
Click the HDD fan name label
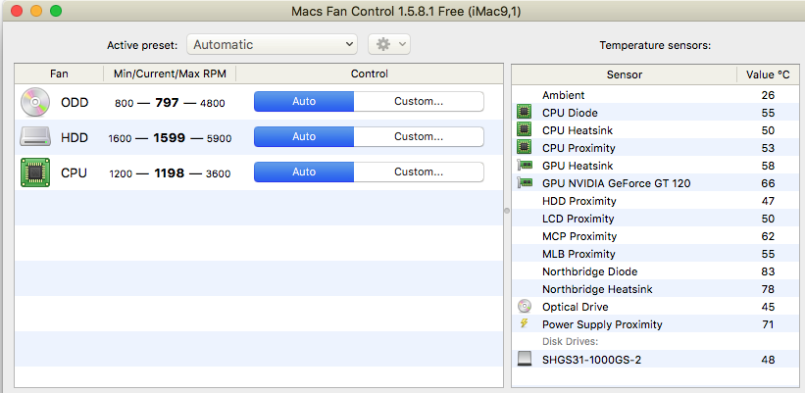[x=75, y=137]
